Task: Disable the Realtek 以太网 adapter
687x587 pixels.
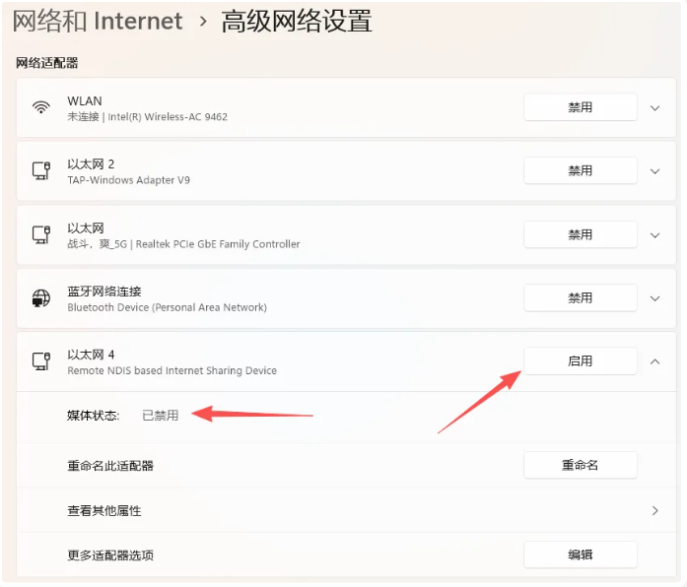Action: (x=581, y=234)
